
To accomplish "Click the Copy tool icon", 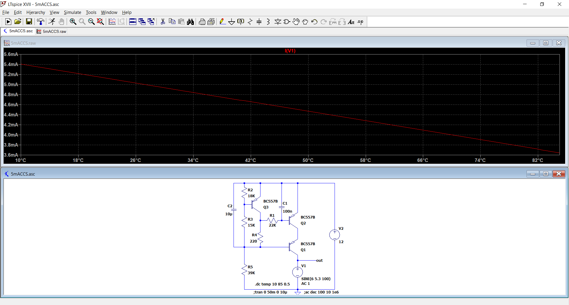I will (x=172, y=22).
